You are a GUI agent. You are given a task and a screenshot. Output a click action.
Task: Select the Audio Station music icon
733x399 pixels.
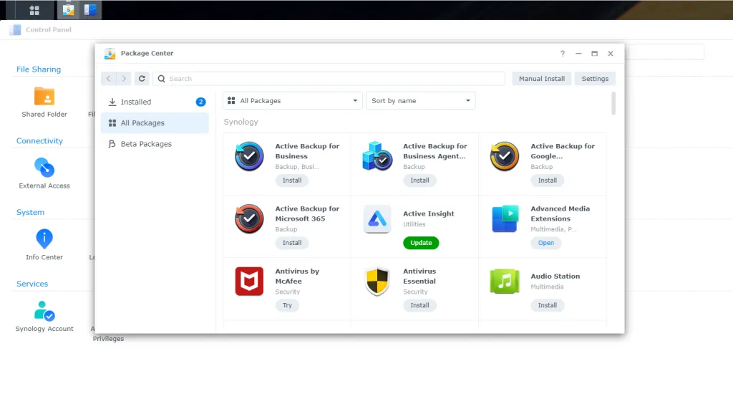[x=505, y=281]
